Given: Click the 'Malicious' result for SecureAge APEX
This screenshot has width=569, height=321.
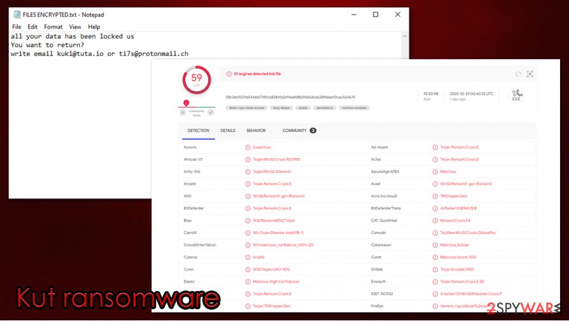Looking at the screenshot, I should [x=448, y=172].
